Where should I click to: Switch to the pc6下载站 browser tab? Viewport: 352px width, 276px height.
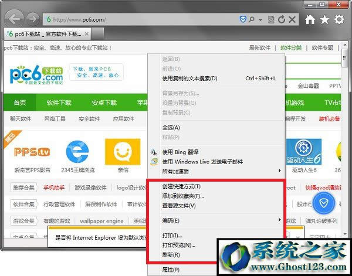(x=47, y=33)
